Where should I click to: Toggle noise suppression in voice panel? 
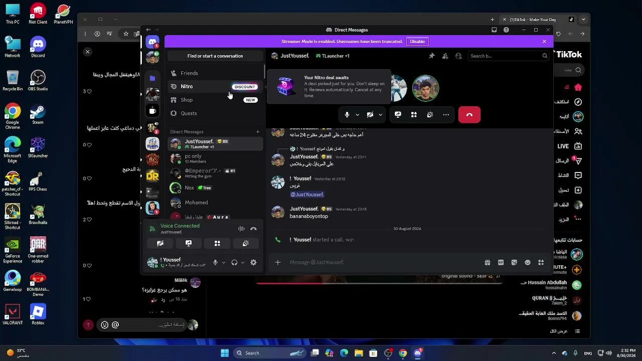pyautogui.click(x=241, y=229)
